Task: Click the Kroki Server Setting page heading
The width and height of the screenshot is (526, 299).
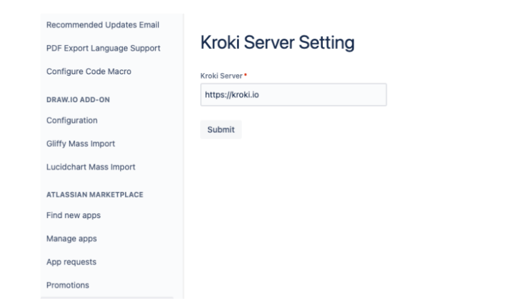Action: (277, 43)
